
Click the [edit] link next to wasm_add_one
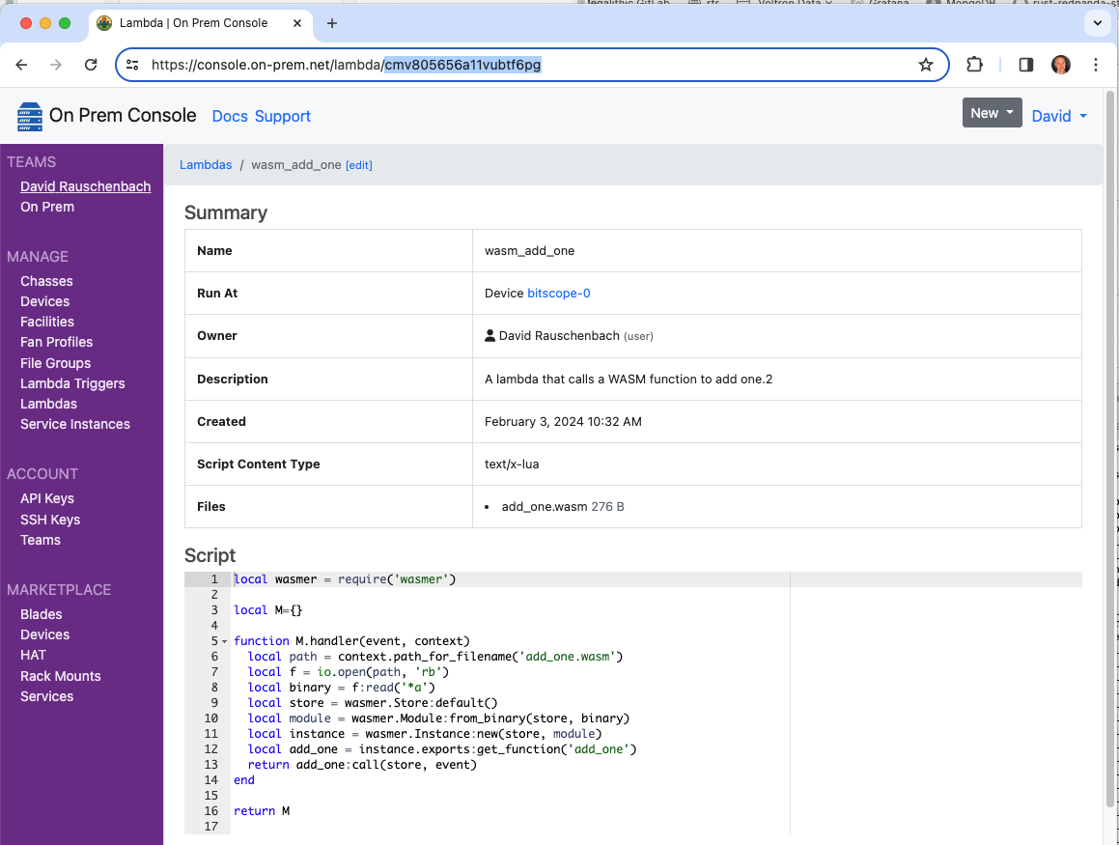359,165
